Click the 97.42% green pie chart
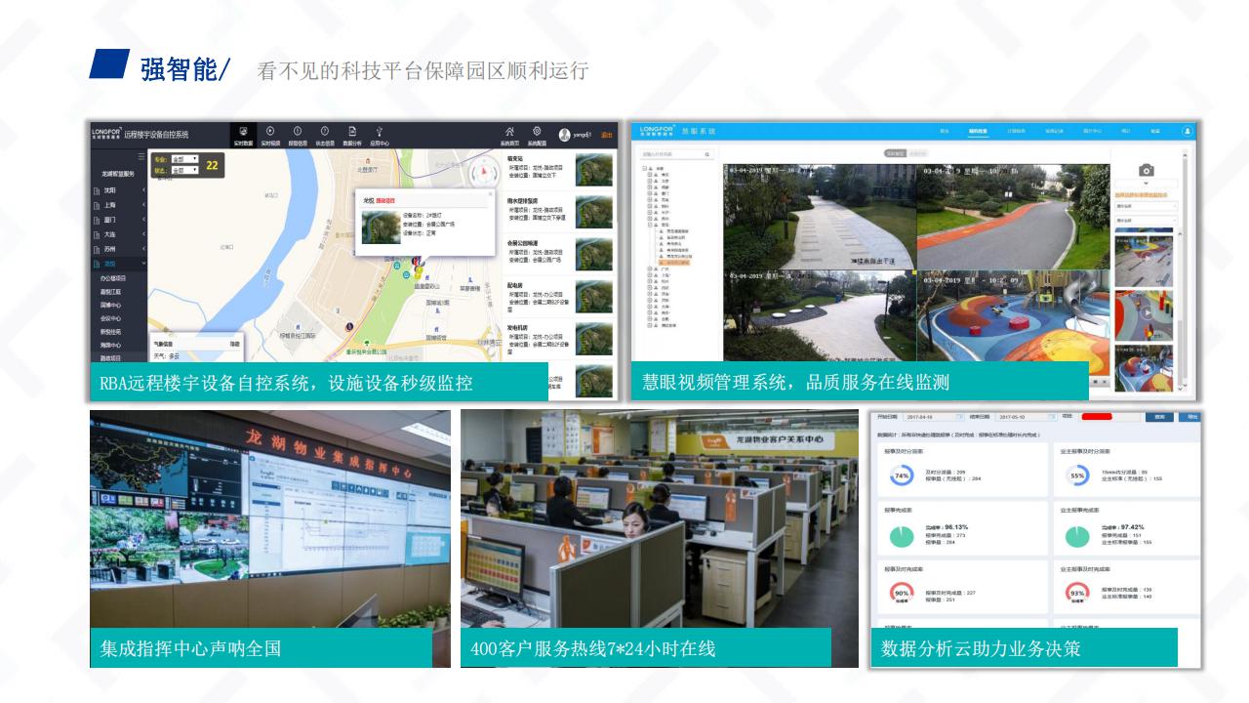The width and height of the screenshot is (1249, 703). click(1077, 536)
